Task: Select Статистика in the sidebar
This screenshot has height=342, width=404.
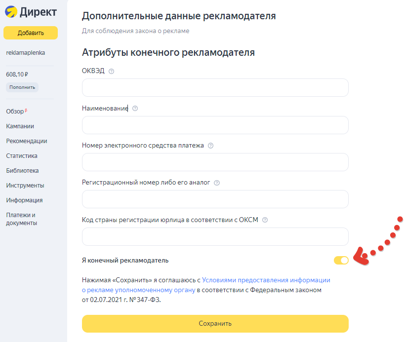Action: pyautogui.click(x=22, y=156)
